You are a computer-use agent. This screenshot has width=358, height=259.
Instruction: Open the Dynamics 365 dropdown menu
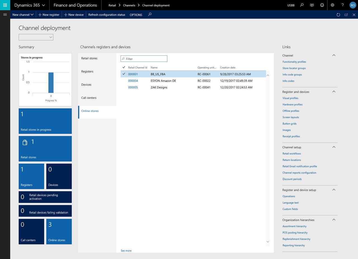pyautogui.click(x=30, y=5)
